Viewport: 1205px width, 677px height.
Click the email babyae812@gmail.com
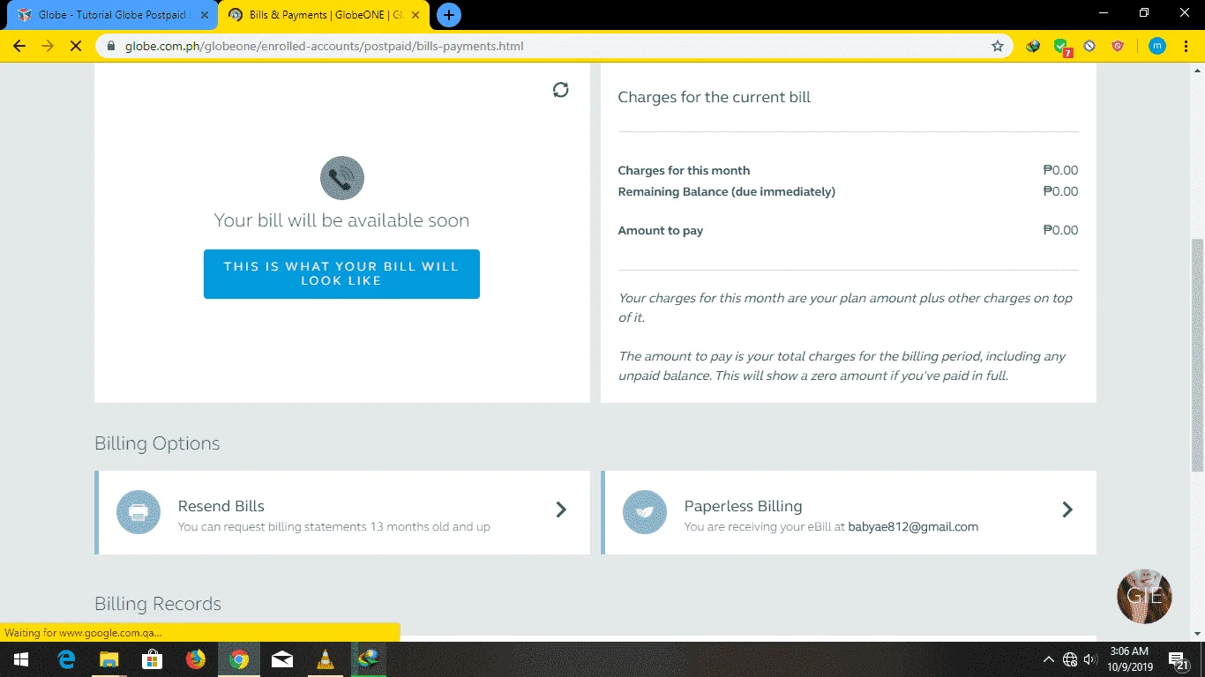[x=913, y=527]
